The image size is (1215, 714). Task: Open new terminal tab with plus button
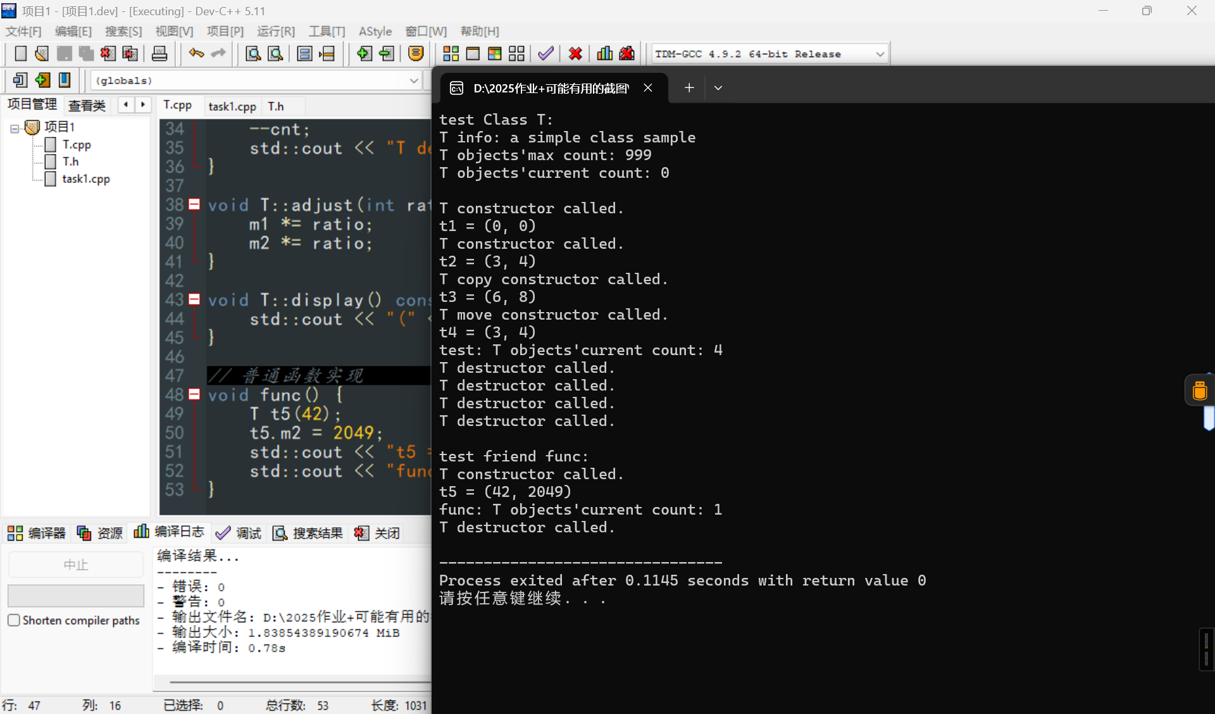689,88
